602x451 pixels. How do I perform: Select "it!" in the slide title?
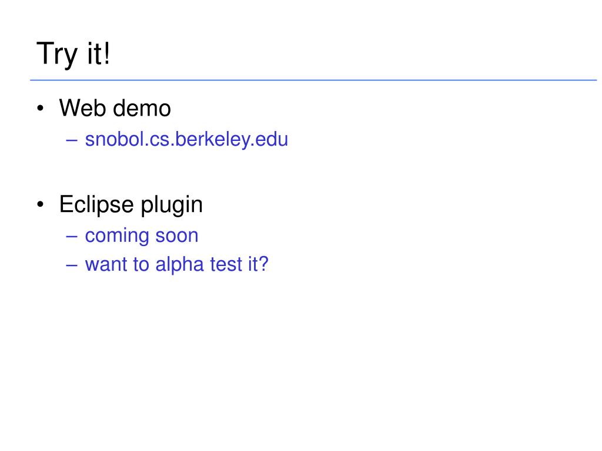pos(99,53)
